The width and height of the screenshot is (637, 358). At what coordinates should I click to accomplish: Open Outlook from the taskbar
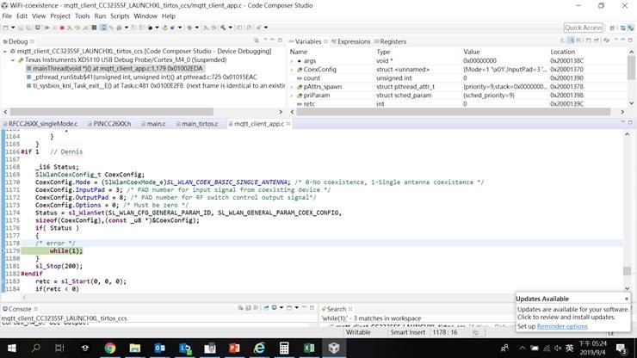tap(159, 348)
